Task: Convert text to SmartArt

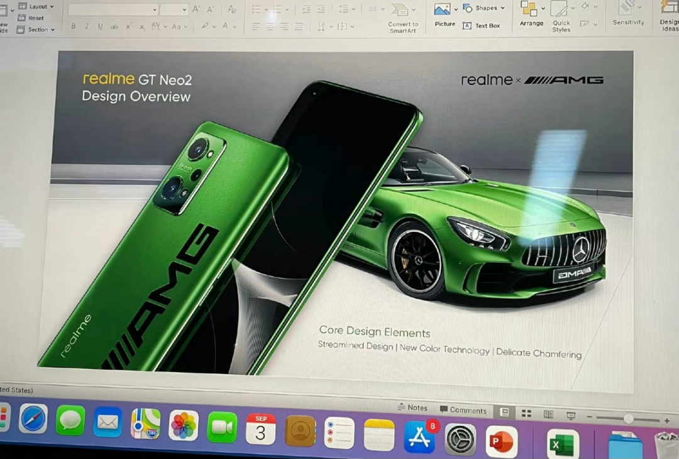Action: pyautogui.click(x=403, y=18)
